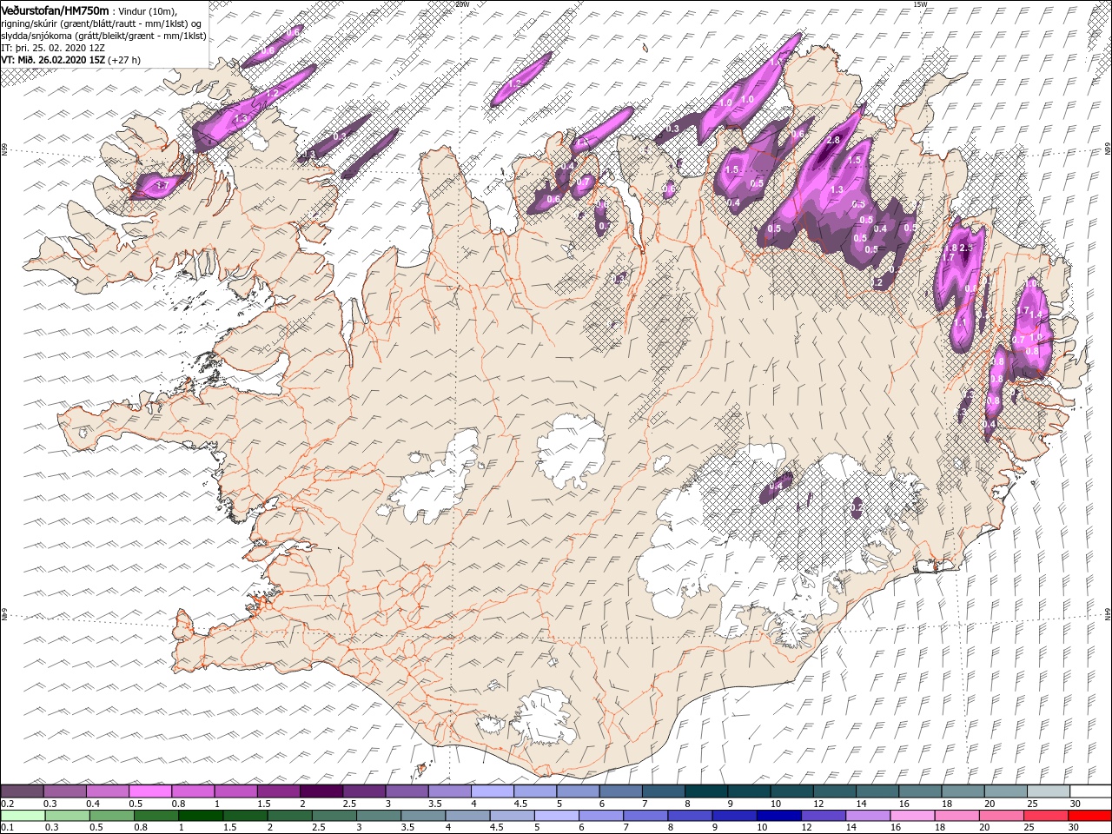Click the 1.7 value in the Westfjords
The image size is (1112, 834).
pos(162,185)
